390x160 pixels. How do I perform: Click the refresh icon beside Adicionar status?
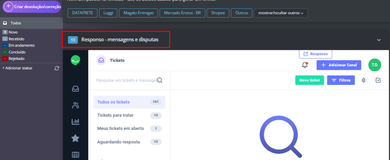point(57,68)
